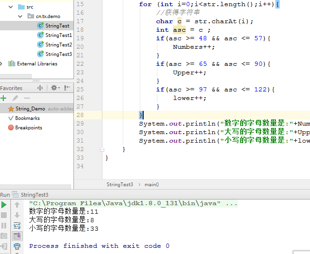310x254 pixels.
Task: Edit the selected favorites list
Action: (x=15, y=98)
